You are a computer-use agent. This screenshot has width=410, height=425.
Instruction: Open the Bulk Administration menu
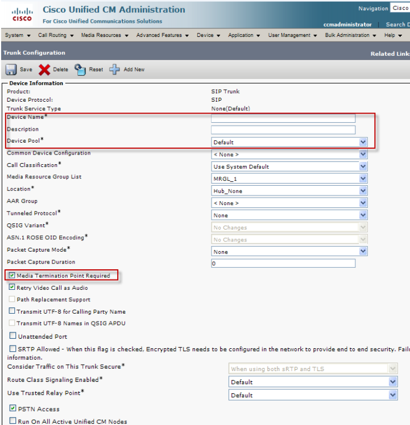350,35
